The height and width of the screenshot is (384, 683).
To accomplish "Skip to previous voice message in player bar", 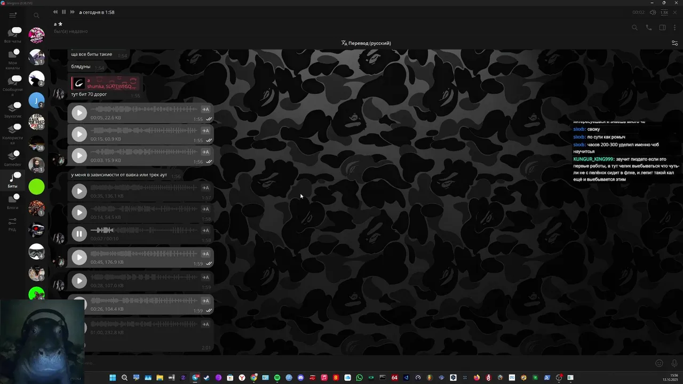I will 55,12.
